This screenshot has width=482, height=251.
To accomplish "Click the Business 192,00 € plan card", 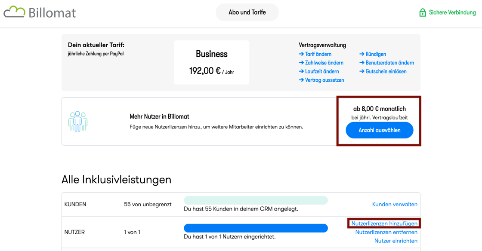I will (x=211, y=62).
